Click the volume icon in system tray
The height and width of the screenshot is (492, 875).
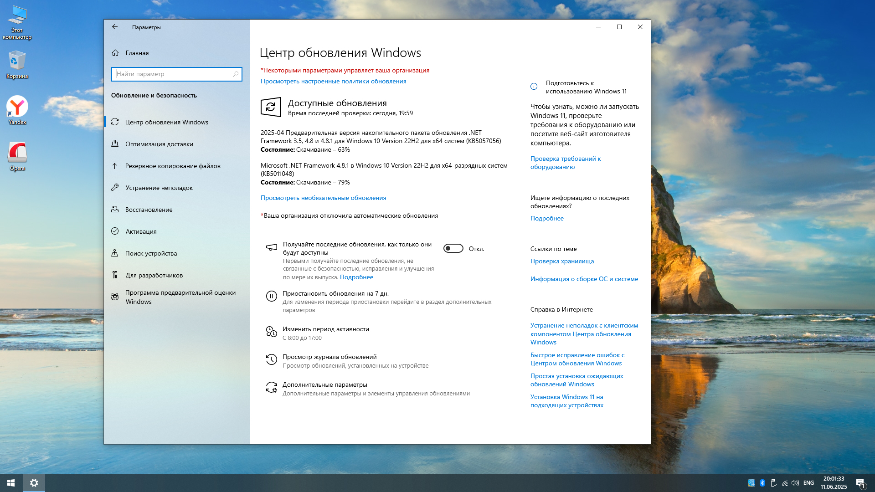point(795,483)
